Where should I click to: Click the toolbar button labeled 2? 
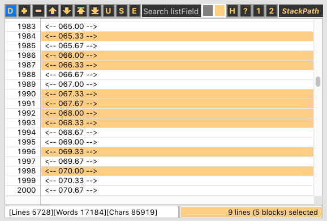[x=272, y=11]
